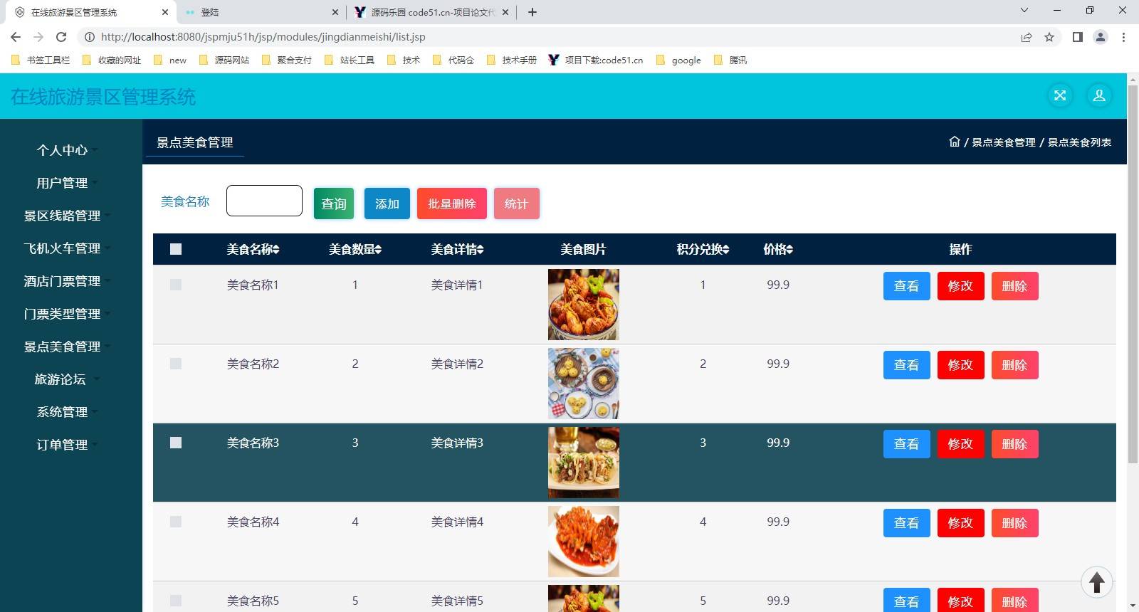This screenshot has height=612, width=1139.
Task: Sort by 积分兑换 column header
Action: click(x=703, y=249)
